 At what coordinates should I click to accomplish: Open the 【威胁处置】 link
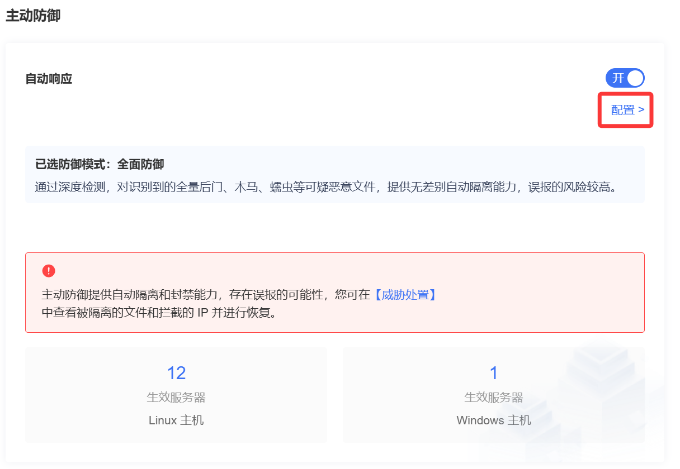click(404, 295)
